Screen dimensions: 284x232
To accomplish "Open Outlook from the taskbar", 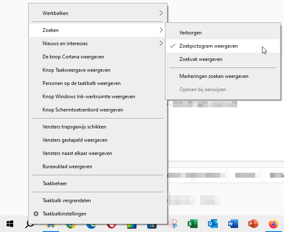I will tap(212, 224).
